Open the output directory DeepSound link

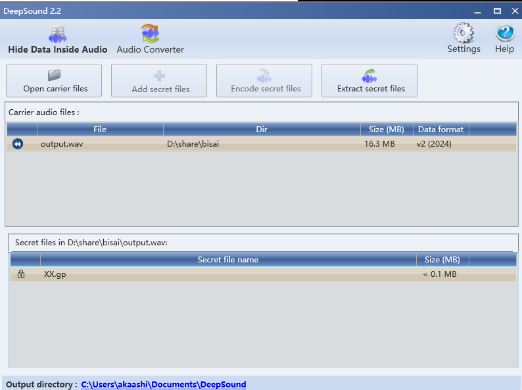pyautogui.click(x=164, y=384)
